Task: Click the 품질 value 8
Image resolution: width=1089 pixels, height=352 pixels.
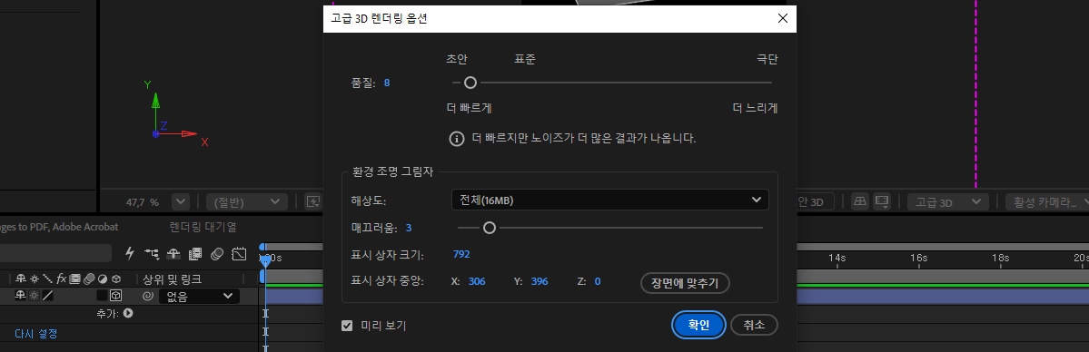Action: [x=387, y=83]
